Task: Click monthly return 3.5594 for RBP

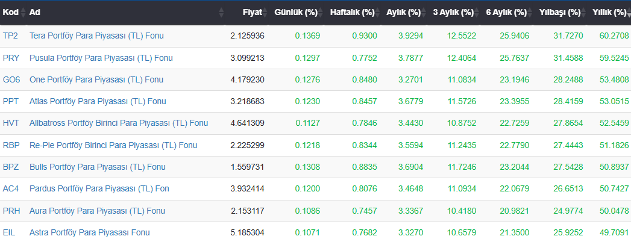Action: [410, 145]
